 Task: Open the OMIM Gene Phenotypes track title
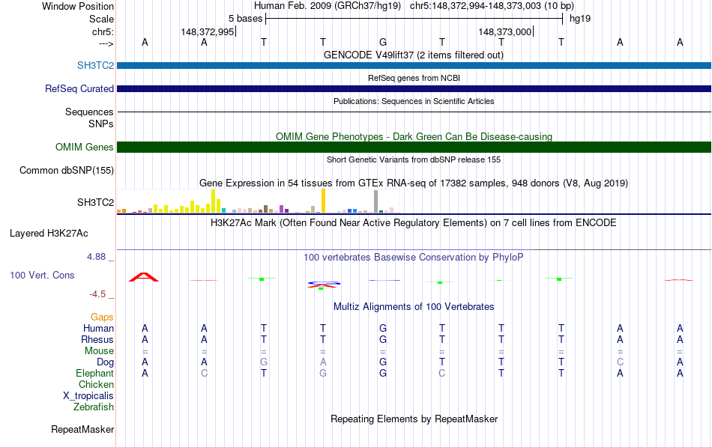tap(414, 136)
